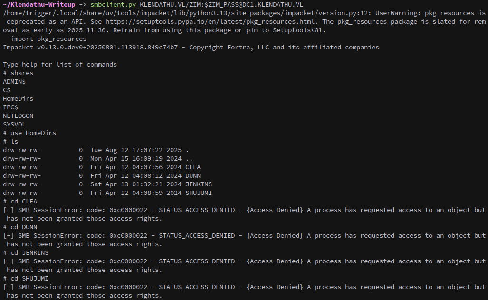Click 'Type help for list of commands'
Viewport: 488px width, 300px height.
point(60,65)
